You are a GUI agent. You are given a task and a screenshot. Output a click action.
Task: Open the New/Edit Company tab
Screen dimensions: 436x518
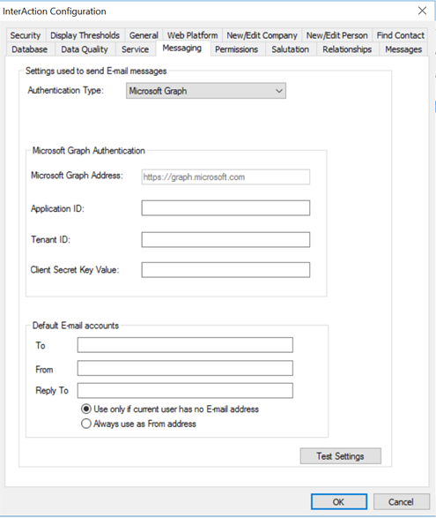[262, 35]
